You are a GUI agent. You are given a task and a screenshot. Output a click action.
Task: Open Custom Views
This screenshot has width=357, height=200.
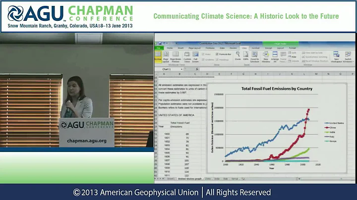(187, 57)
